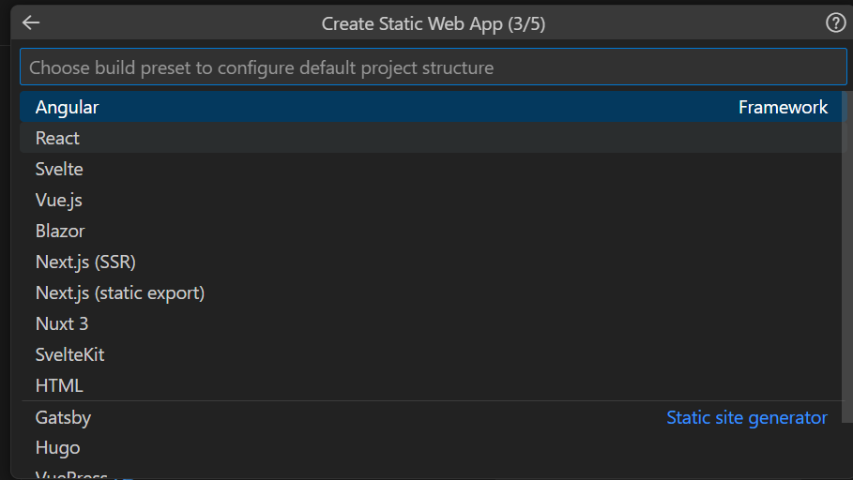Select the Vue.js option
Screen dimensions: 853x480
tap(59, 201)
